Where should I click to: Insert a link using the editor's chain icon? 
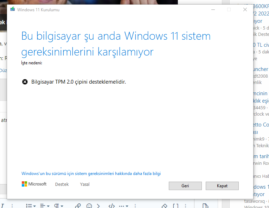tap(78, 206)
